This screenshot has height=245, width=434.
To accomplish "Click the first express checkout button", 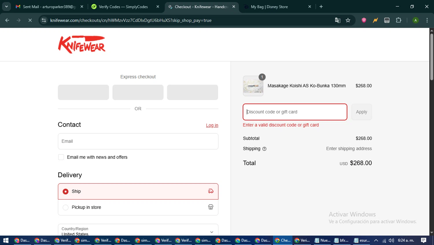I will (x=83, y=92).
